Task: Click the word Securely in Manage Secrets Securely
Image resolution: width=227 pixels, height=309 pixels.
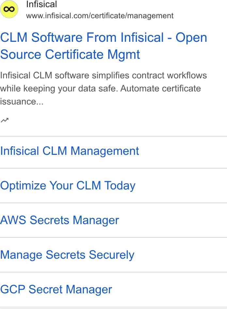Action: (x=112, y=255)
